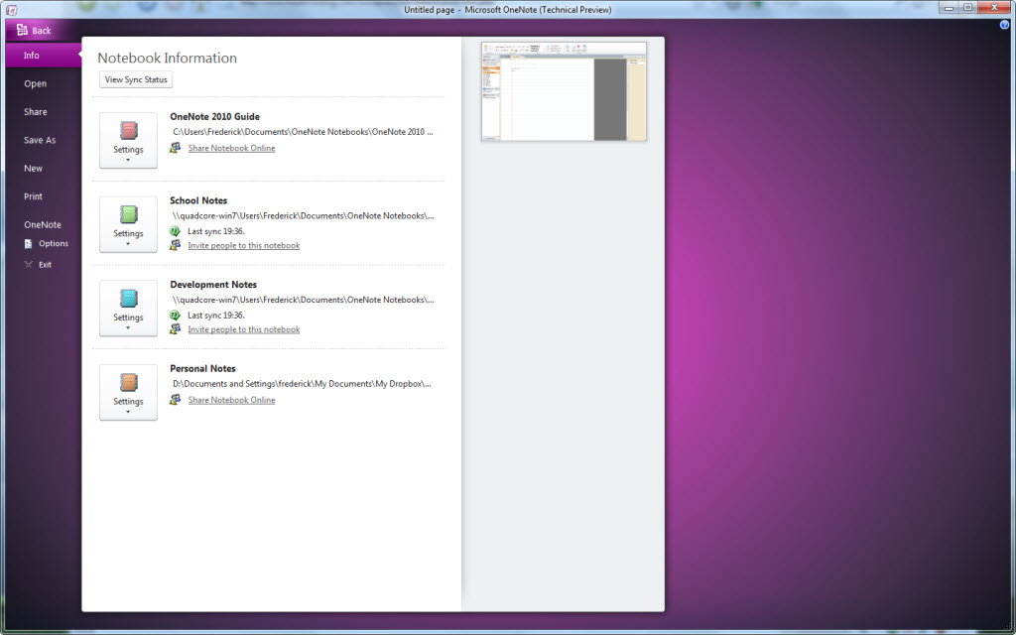Click Invite people link under Development Notes
The width and height of the screenshot is (1016, 635).
click(x=244, y=329)
